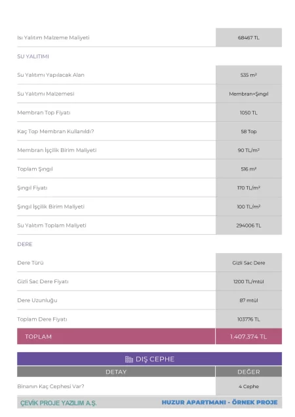Click the SU YALITIMI section heading

pyautogui.click(x=33, y=56)
